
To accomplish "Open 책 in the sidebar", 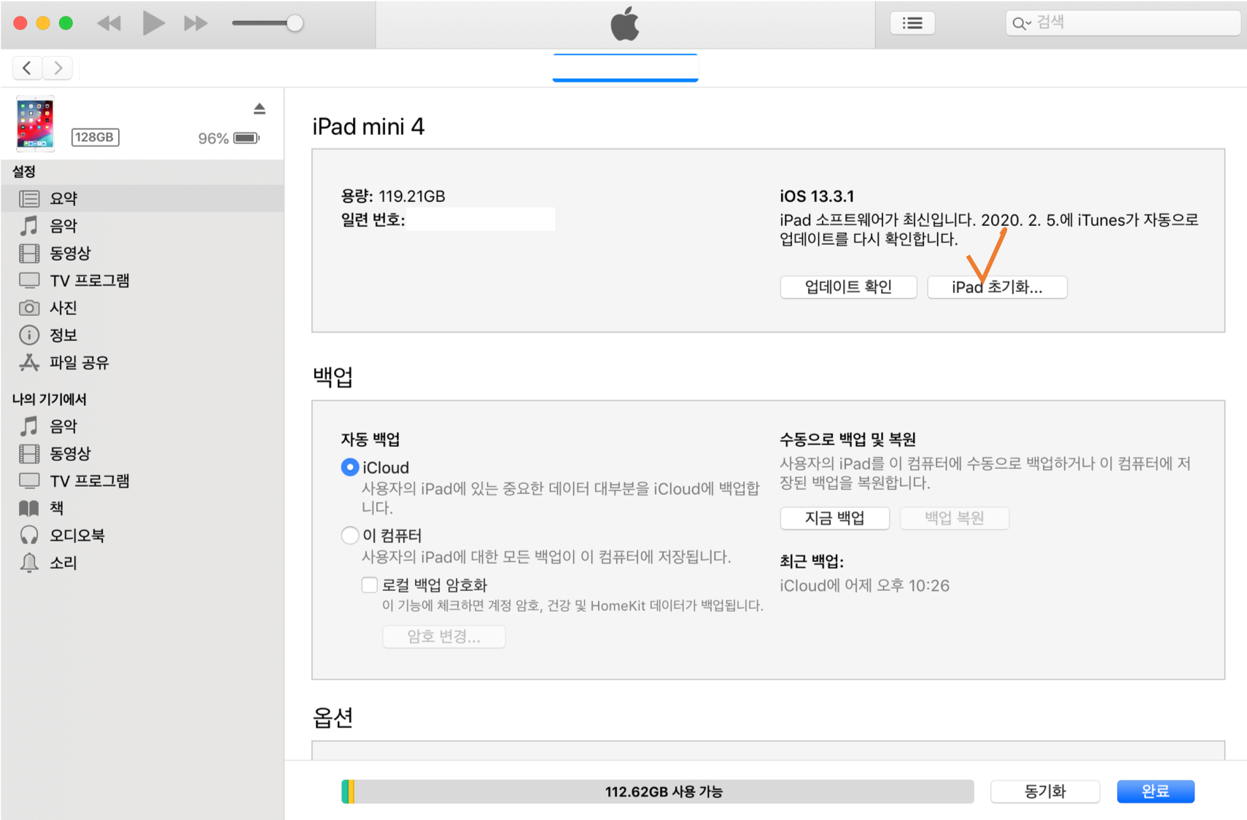I will 142,508.
